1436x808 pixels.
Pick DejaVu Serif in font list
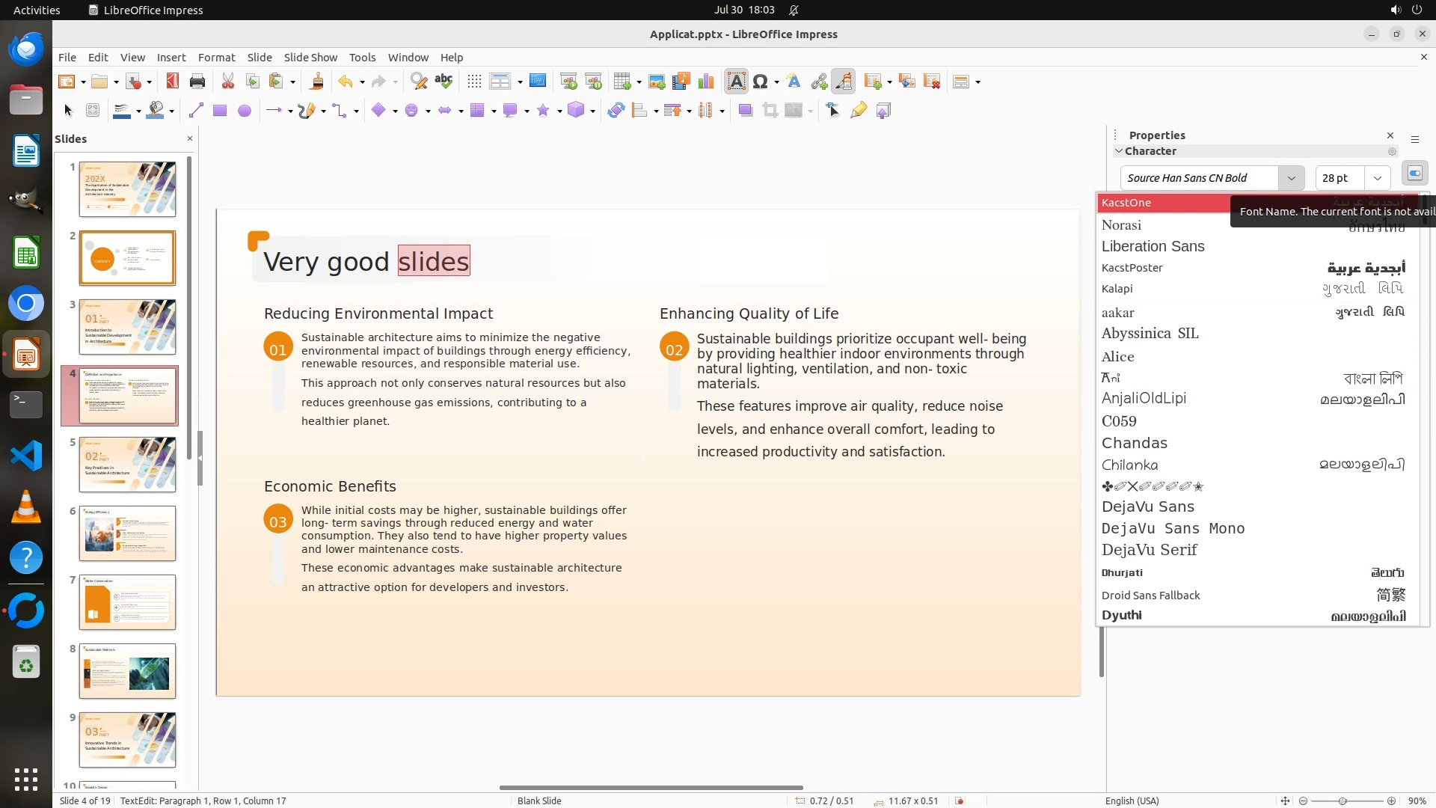point(1149,550)
